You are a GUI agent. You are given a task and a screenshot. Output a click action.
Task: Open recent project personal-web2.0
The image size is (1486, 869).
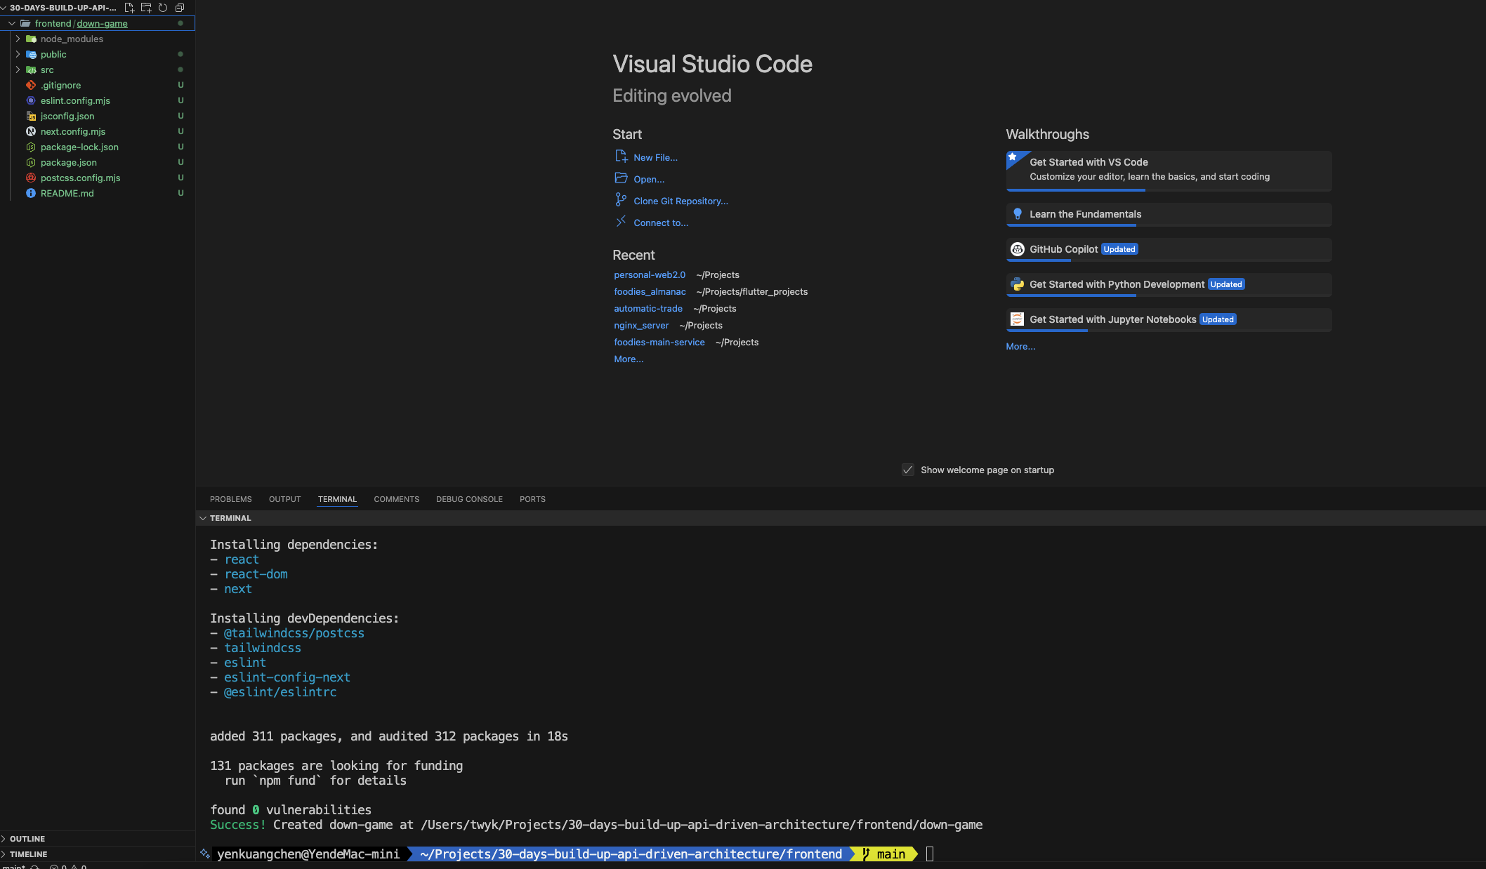650,274
